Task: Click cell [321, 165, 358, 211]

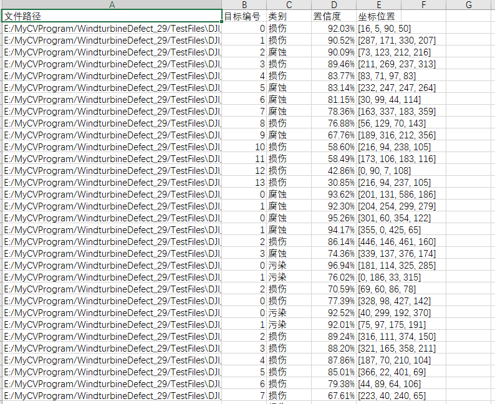Action: 379,348
